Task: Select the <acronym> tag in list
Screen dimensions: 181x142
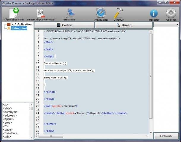Action: [x=10, y=112]
